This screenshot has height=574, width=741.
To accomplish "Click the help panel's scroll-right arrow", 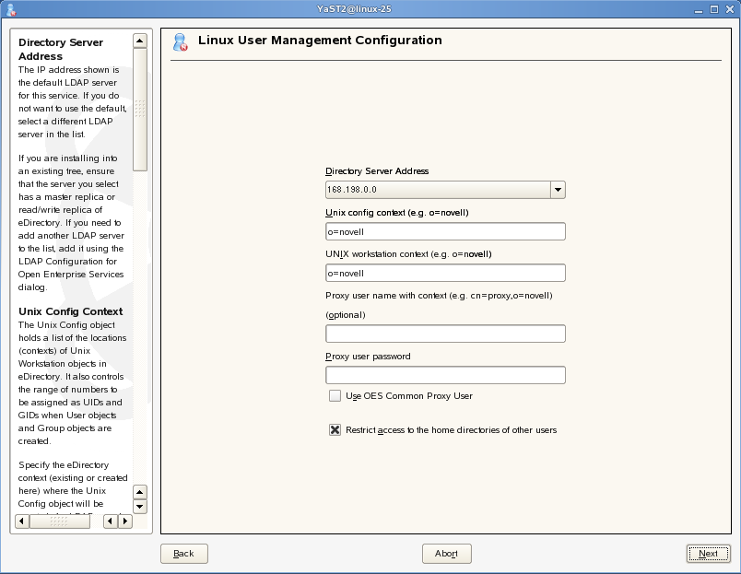I will point(124,521).
